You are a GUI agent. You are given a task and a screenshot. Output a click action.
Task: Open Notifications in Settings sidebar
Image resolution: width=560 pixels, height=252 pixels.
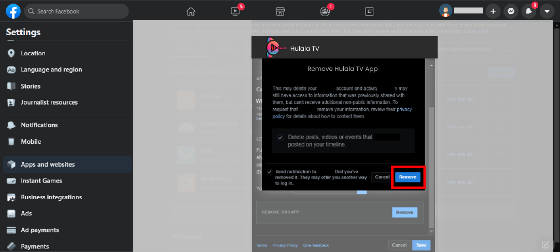67,125
